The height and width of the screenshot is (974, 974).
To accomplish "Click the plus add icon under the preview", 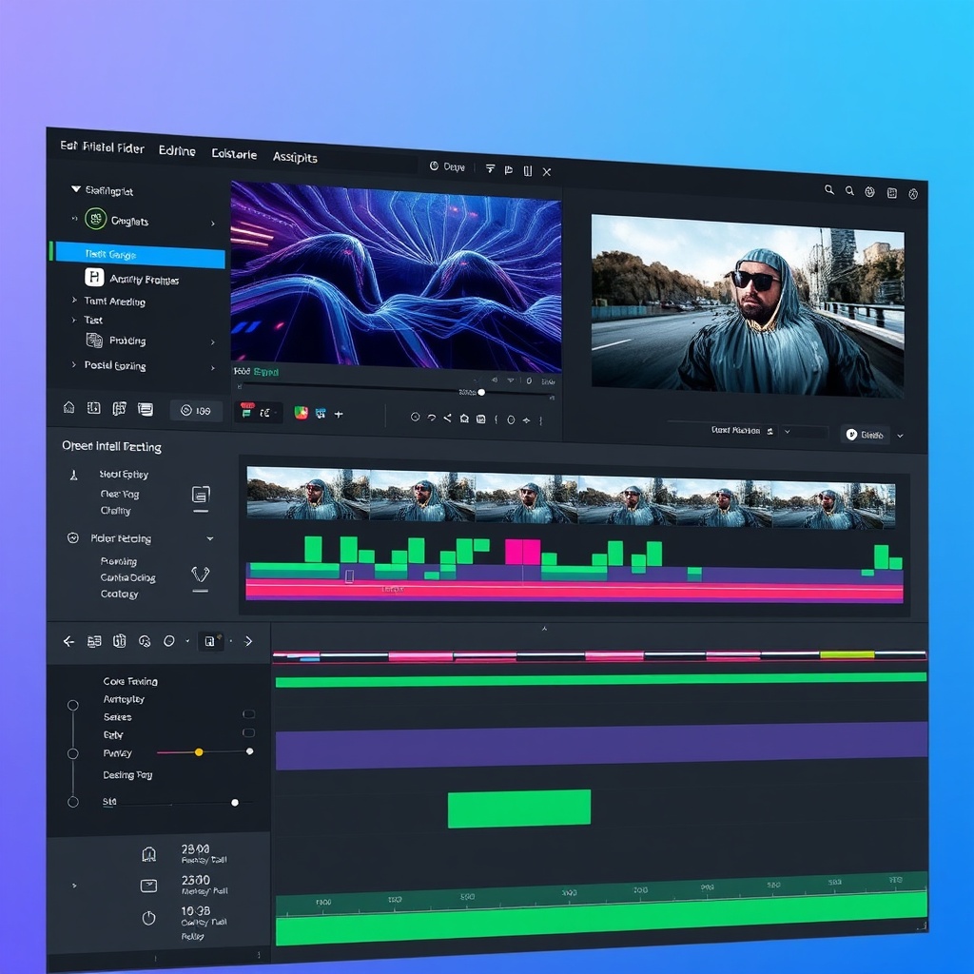I will point(339,415).
